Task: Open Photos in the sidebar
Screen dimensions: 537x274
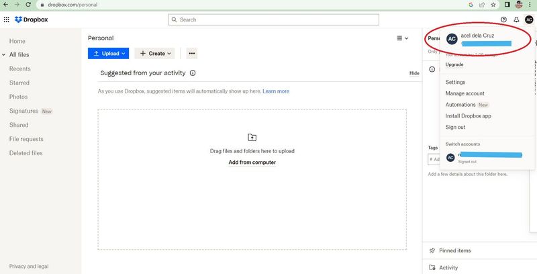Action: 19,97
